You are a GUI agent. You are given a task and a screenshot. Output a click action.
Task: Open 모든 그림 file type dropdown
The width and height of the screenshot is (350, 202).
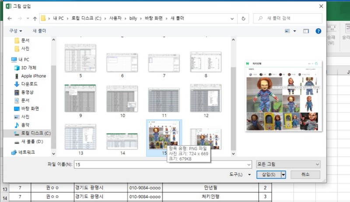coord(288,164)
